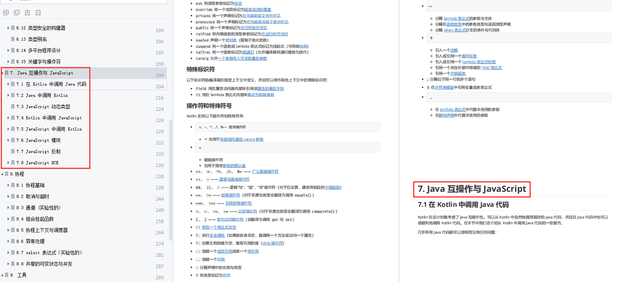Screen dimensions: 618x282
Task: Click bookmark icon beside 7.7 JavaScript 反射
Action: pos(13,151)
